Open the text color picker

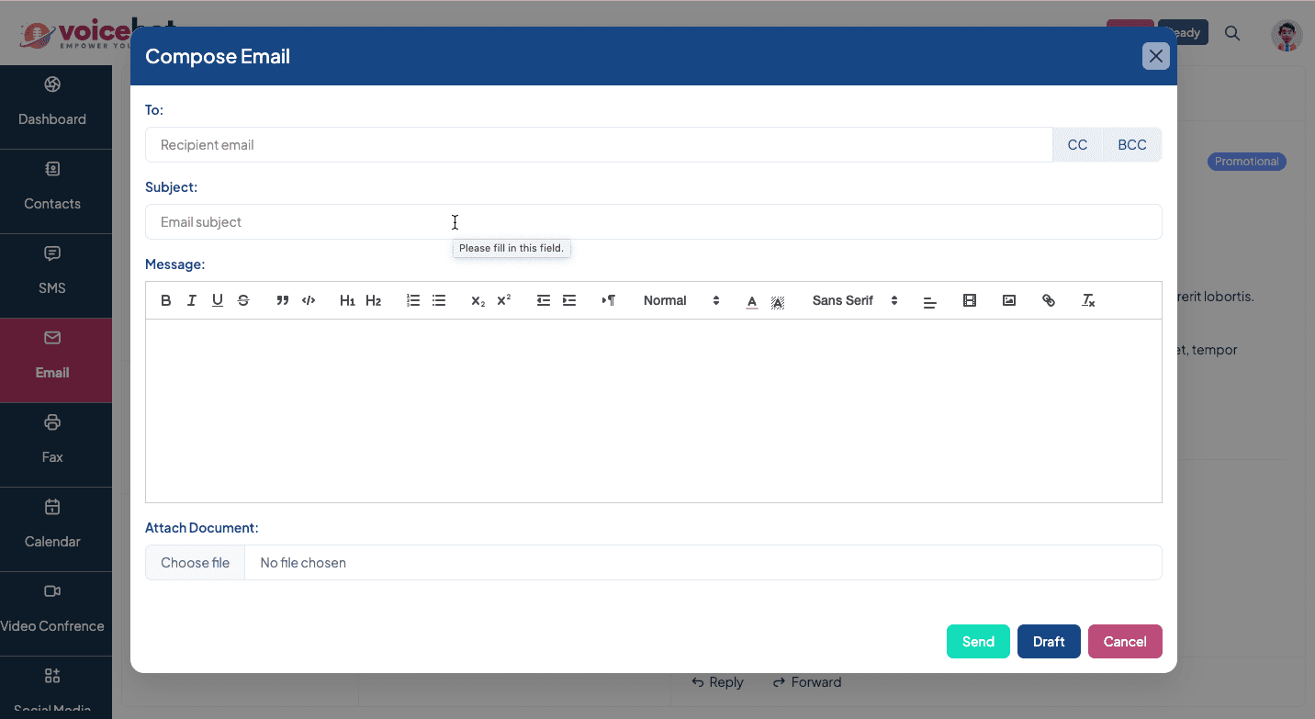752,301
